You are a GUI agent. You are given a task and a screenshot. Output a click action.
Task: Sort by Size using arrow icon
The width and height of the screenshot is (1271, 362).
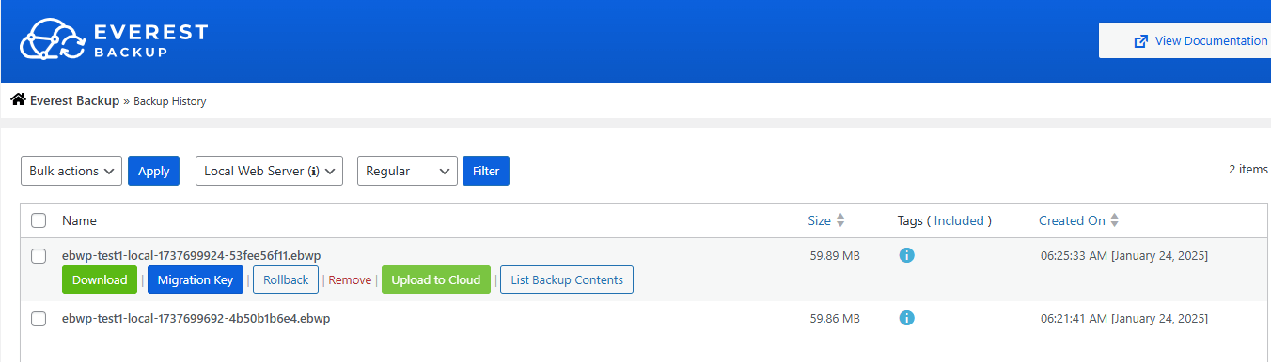coord(840,220)
